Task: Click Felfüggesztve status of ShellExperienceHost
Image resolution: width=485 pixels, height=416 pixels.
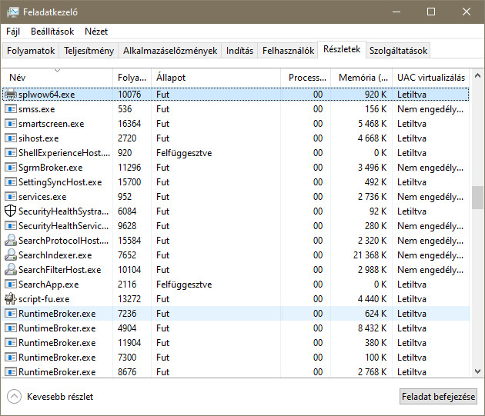Action: pos(184,153)
